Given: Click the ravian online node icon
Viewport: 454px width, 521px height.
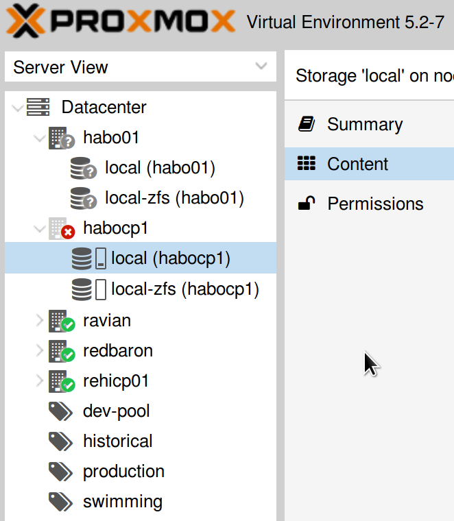Looking at the screenshot, I should pyautogui.click(x=62, y=322).
